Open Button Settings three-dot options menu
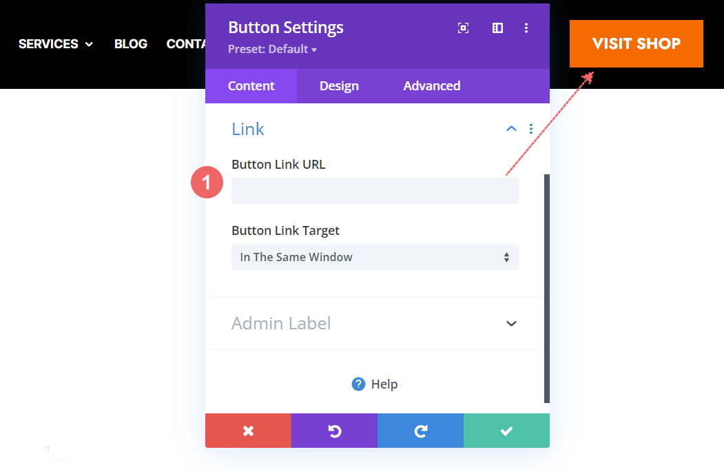The image size is (724, 474). (x=526, y=28)
